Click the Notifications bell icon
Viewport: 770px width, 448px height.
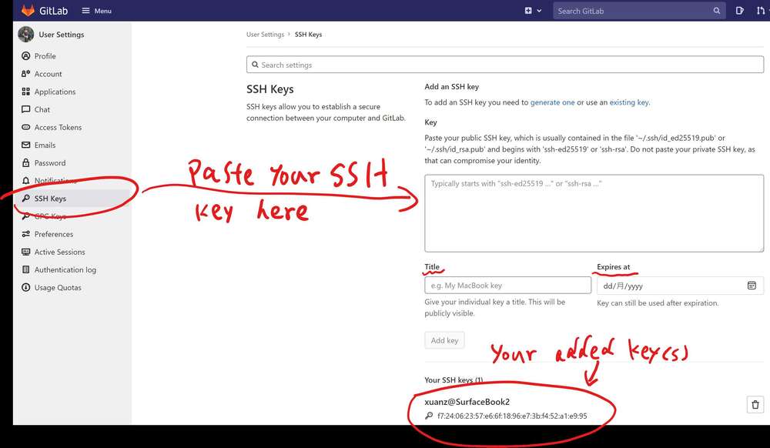[26, 181]
